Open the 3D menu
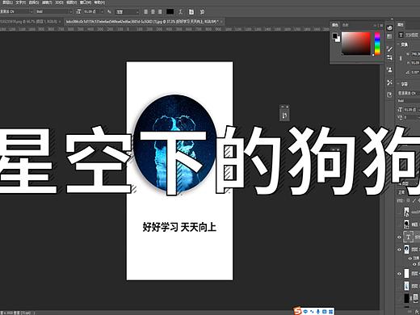 59,2
